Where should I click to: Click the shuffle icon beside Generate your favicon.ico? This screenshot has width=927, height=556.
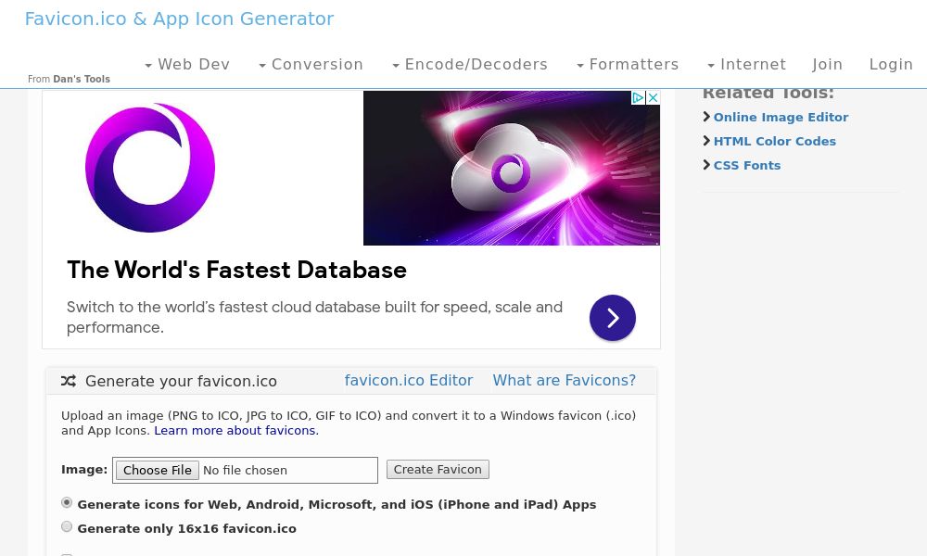pyautogui.click(x=68, y=381)
